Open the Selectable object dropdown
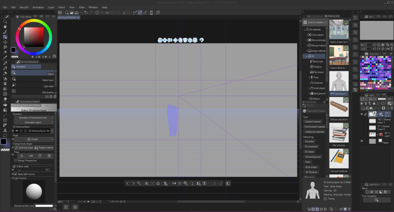 34,122
